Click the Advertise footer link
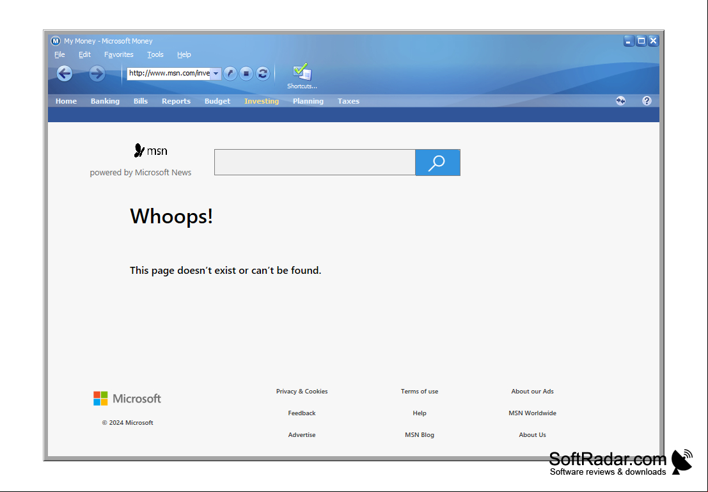The height and width of the screenshot is (492, 708). coord(302,434)
